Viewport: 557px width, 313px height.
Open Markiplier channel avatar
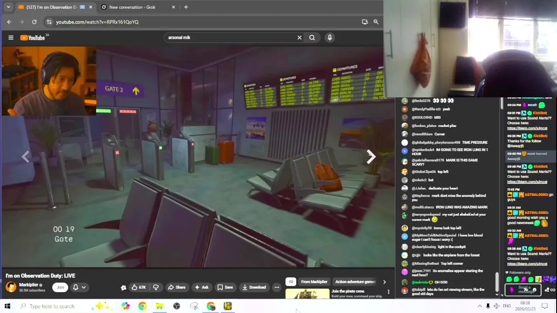(11, 287)
